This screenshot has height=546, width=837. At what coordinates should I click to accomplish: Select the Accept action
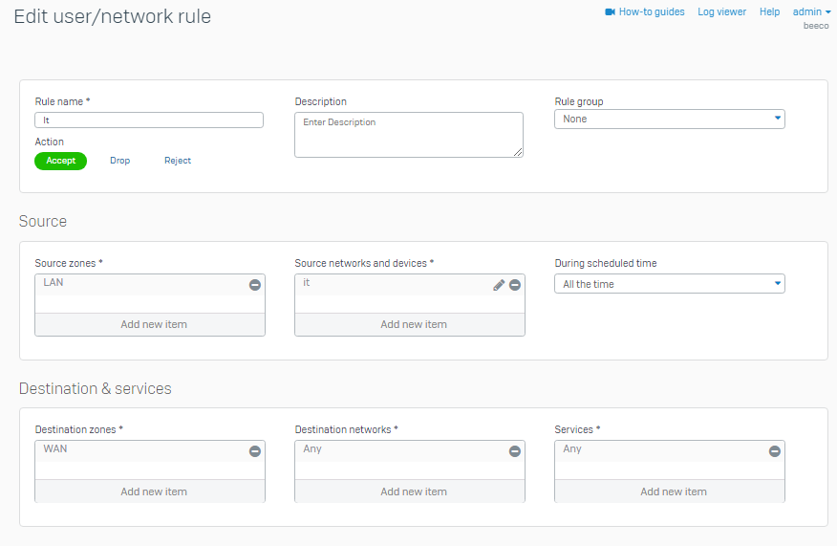coord(60,161)
